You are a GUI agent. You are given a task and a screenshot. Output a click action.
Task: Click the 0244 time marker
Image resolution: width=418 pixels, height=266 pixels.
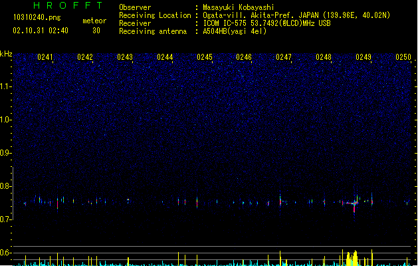165,57
